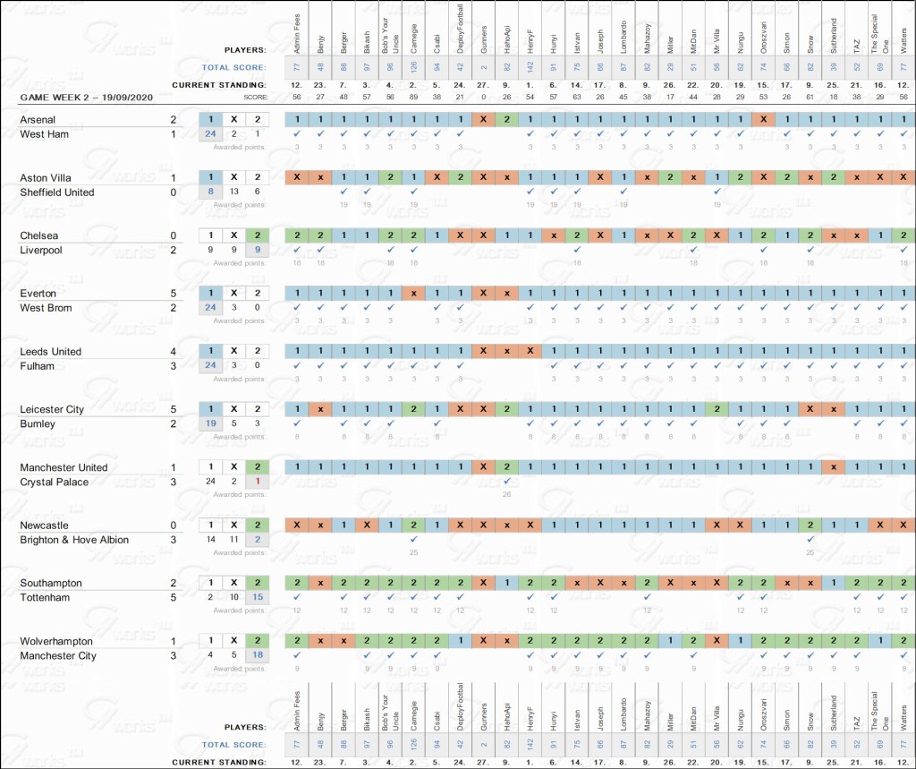
Task: Click HahoApi's green 2 cell in Arsenal row
Action: [x=506, y=119]
